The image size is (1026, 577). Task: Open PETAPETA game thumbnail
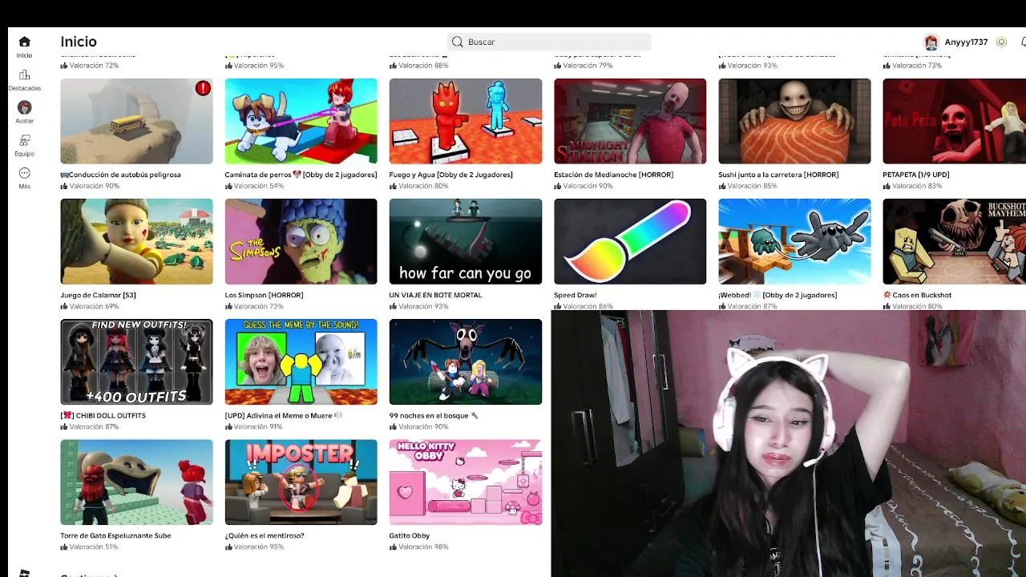click(x=954, y=121)
